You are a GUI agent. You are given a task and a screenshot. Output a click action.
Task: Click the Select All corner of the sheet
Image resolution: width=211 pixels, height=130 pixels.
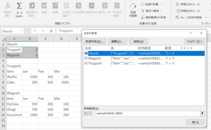coord(3,39)
